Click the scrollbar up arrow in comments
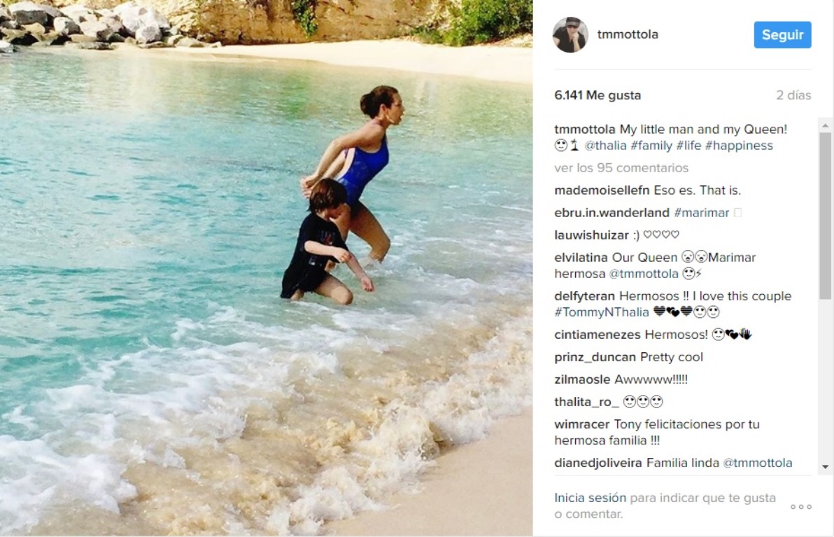 [825, 125]
